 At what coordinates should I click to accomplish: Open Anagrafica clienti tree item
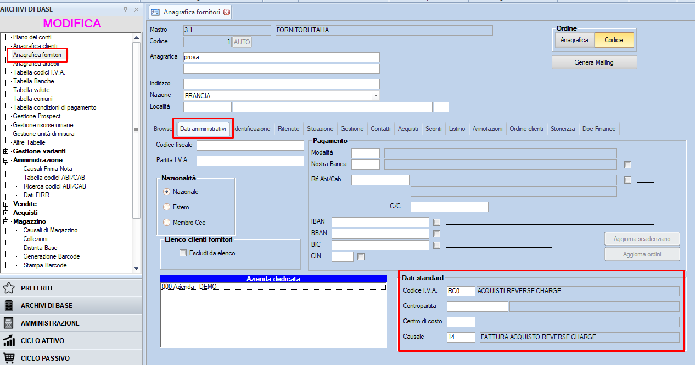(35, 46)
